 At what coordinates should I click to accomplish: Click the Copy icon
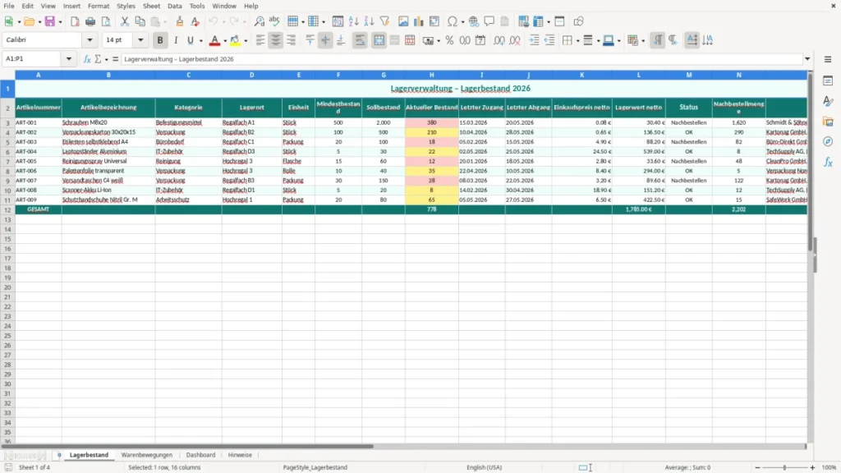tap(140, 21)
